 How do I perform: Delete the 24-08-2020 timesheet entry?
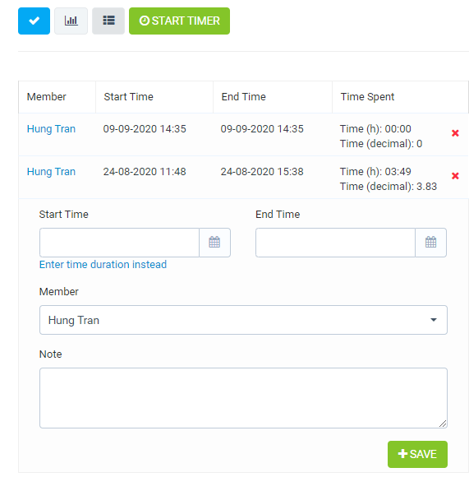click(x=455, y=176)
